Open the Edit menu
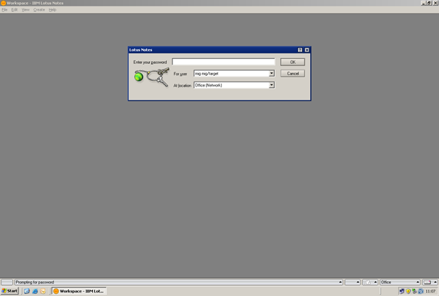 [14, 10]
